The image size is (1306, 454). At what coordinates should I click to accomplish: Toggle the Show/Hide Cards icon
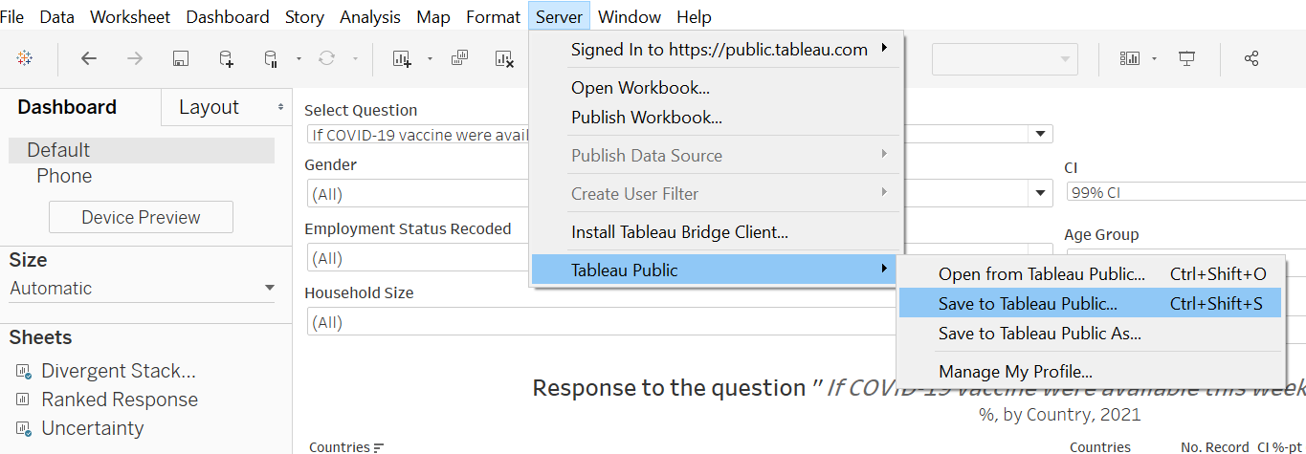pyautogui.click(x=1130, y=58)
